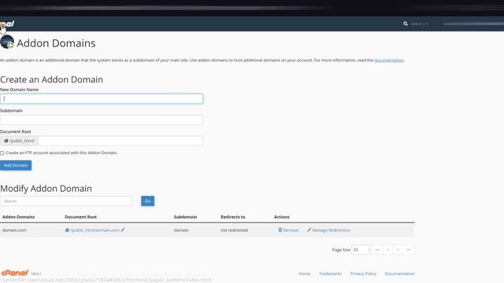Image resolution: width=504 pixels, height=283 pixels.
Task: Click the 'not redirected' cell text
Action: [x=234, y=230]
